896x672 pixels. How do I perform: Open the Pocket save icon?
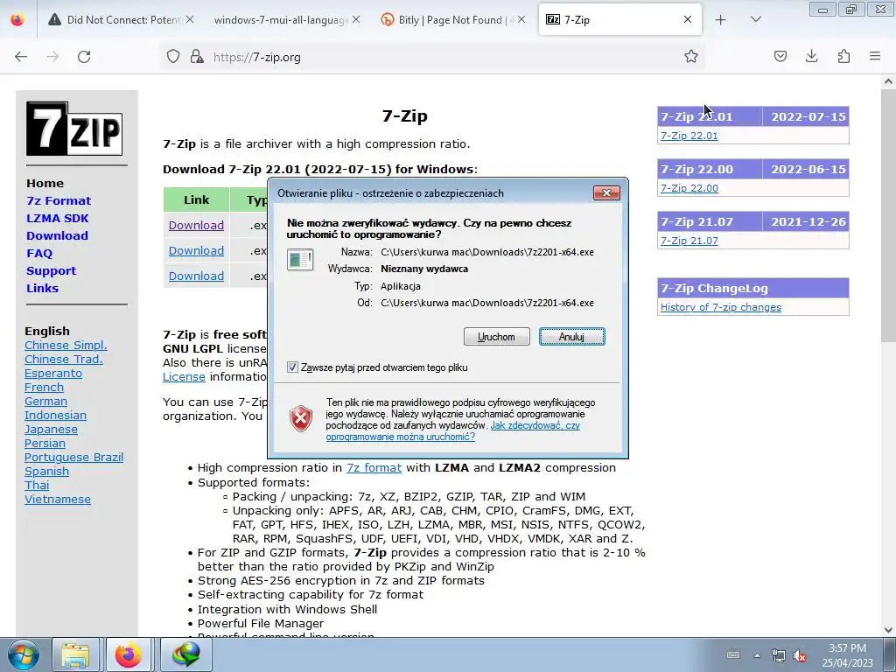pyautogui.click(x=780, y=56)
